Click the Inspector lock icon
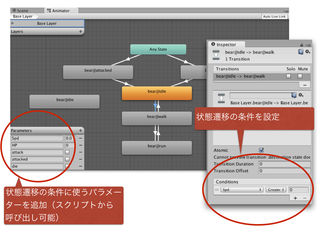Viewport: 317px width, 238px height. pos(302,45)
